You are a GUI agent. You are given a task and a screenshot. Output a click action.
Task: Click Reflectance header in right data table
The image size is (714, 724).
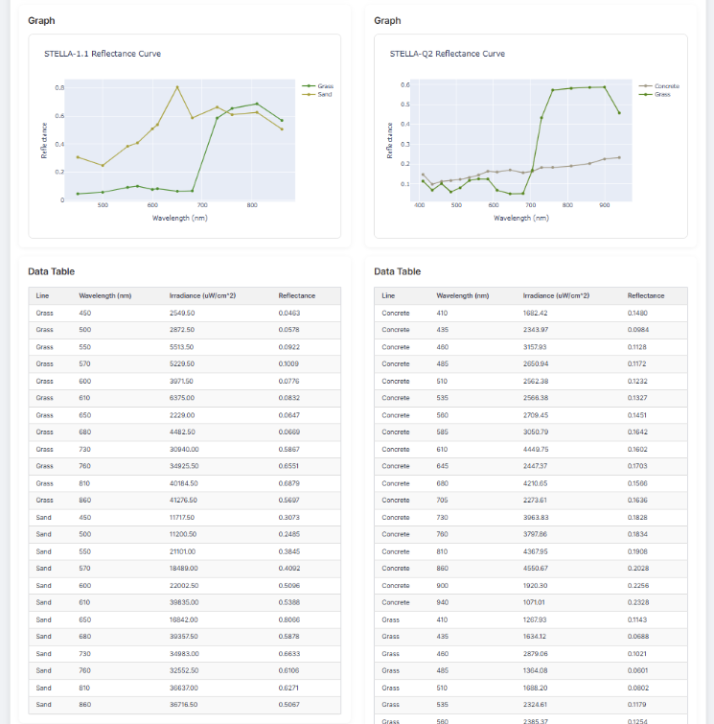point(645,295)
